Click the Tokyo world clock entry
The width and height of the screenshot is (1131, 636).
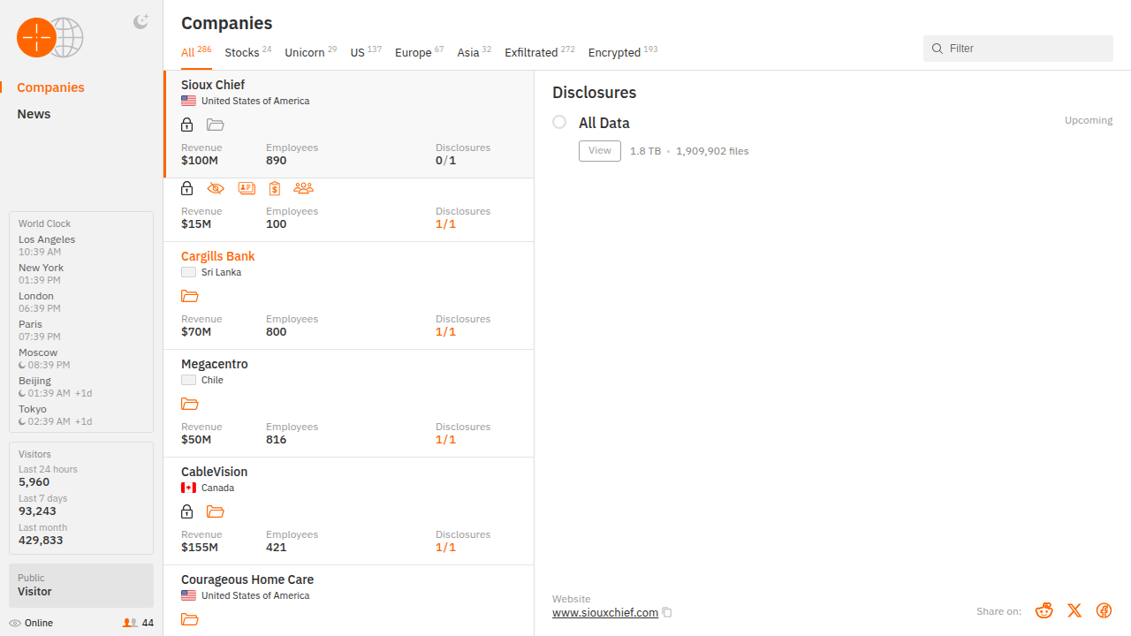(56, 415)
